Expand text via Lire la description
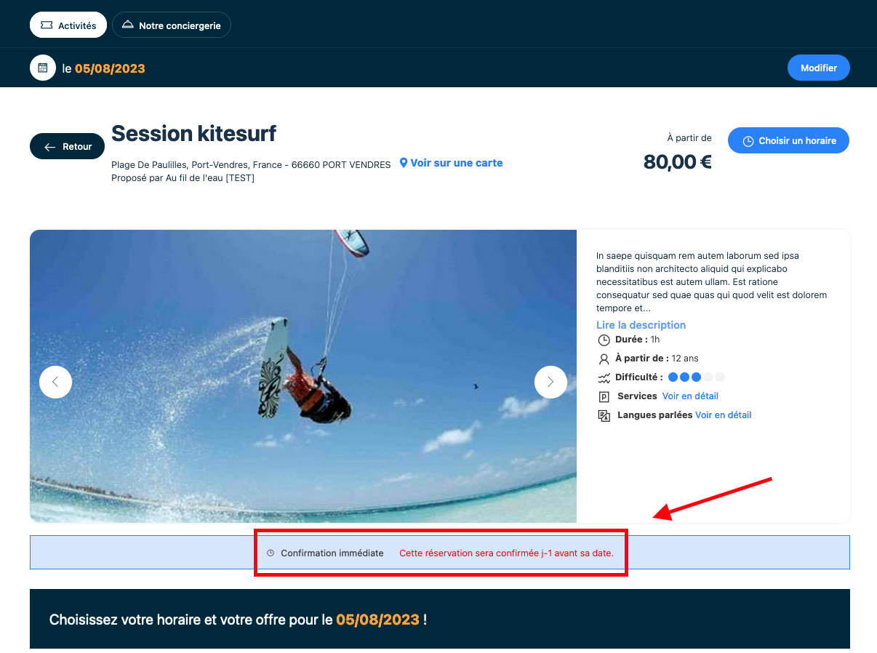 click(641, 325)
